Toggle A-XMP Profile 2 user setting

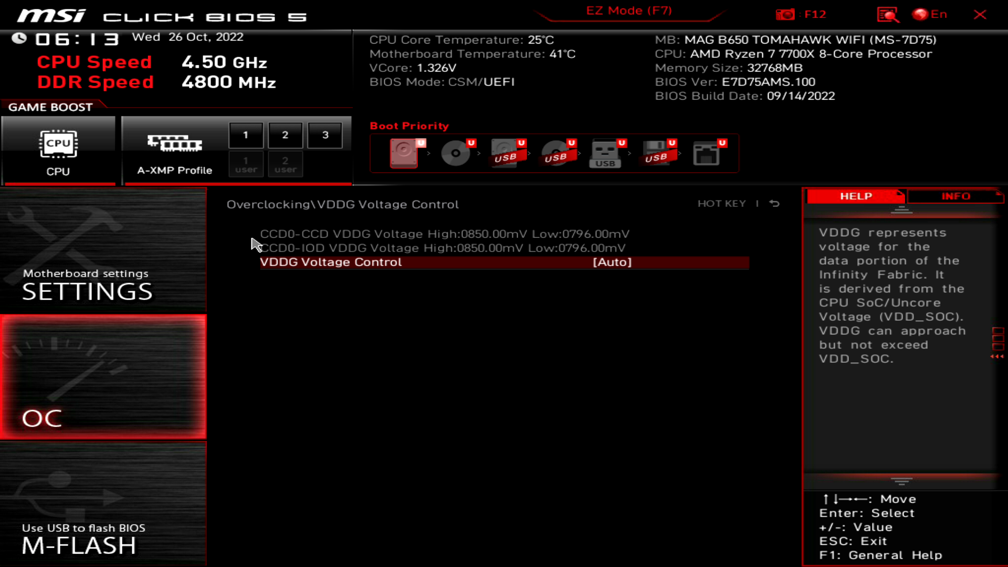tap(285, 163)
